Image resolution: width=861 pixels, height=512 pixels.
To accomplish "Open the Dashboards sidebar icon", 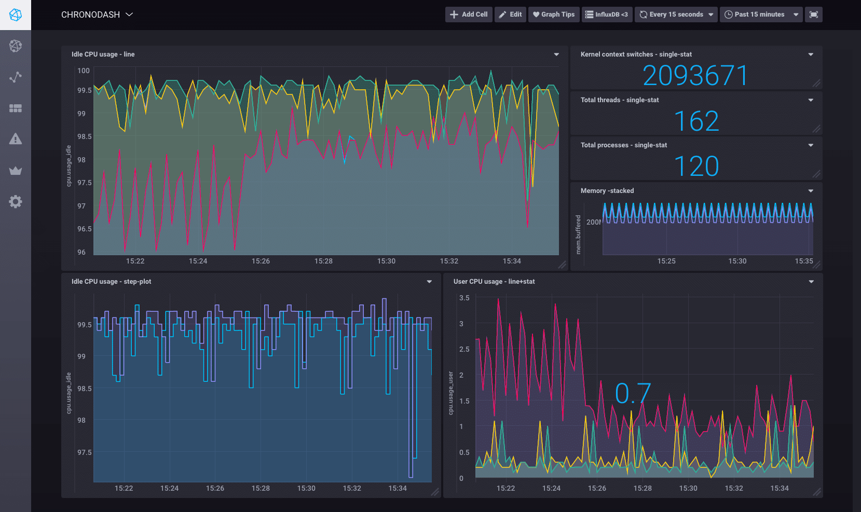I will click(x=16, y=108).
